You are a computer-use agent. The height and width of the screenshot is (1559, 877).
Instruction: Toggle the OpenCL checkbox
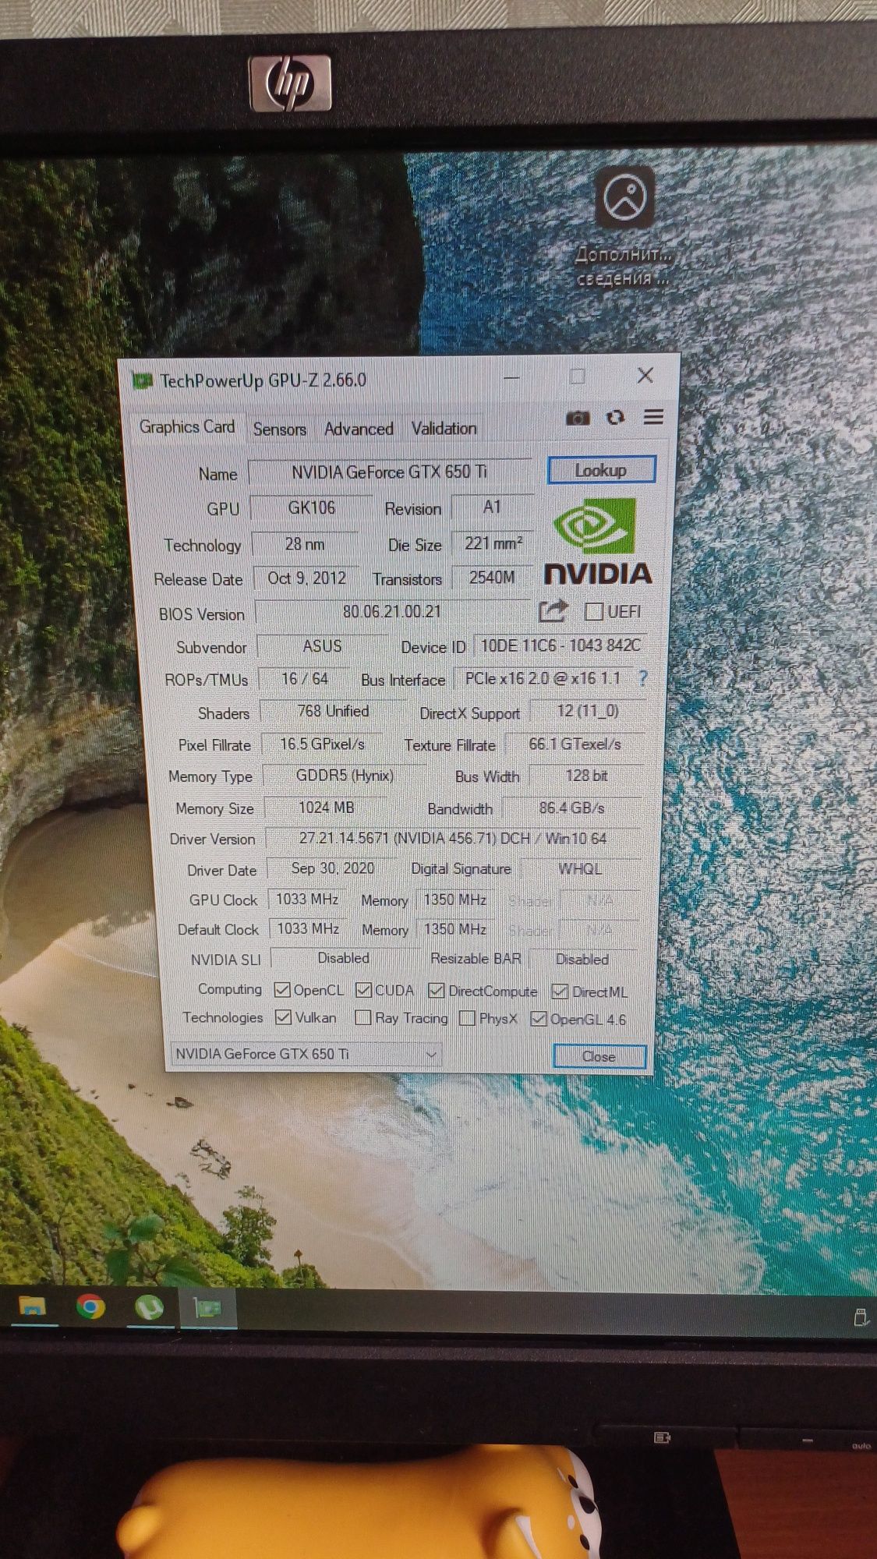point(282,990)
